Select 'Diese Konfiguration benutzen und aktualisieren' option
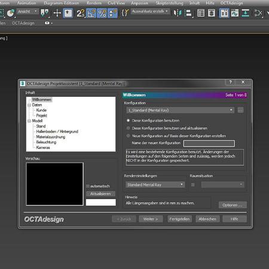The width and height of the screenshot is (269, 269). point(128,128)
